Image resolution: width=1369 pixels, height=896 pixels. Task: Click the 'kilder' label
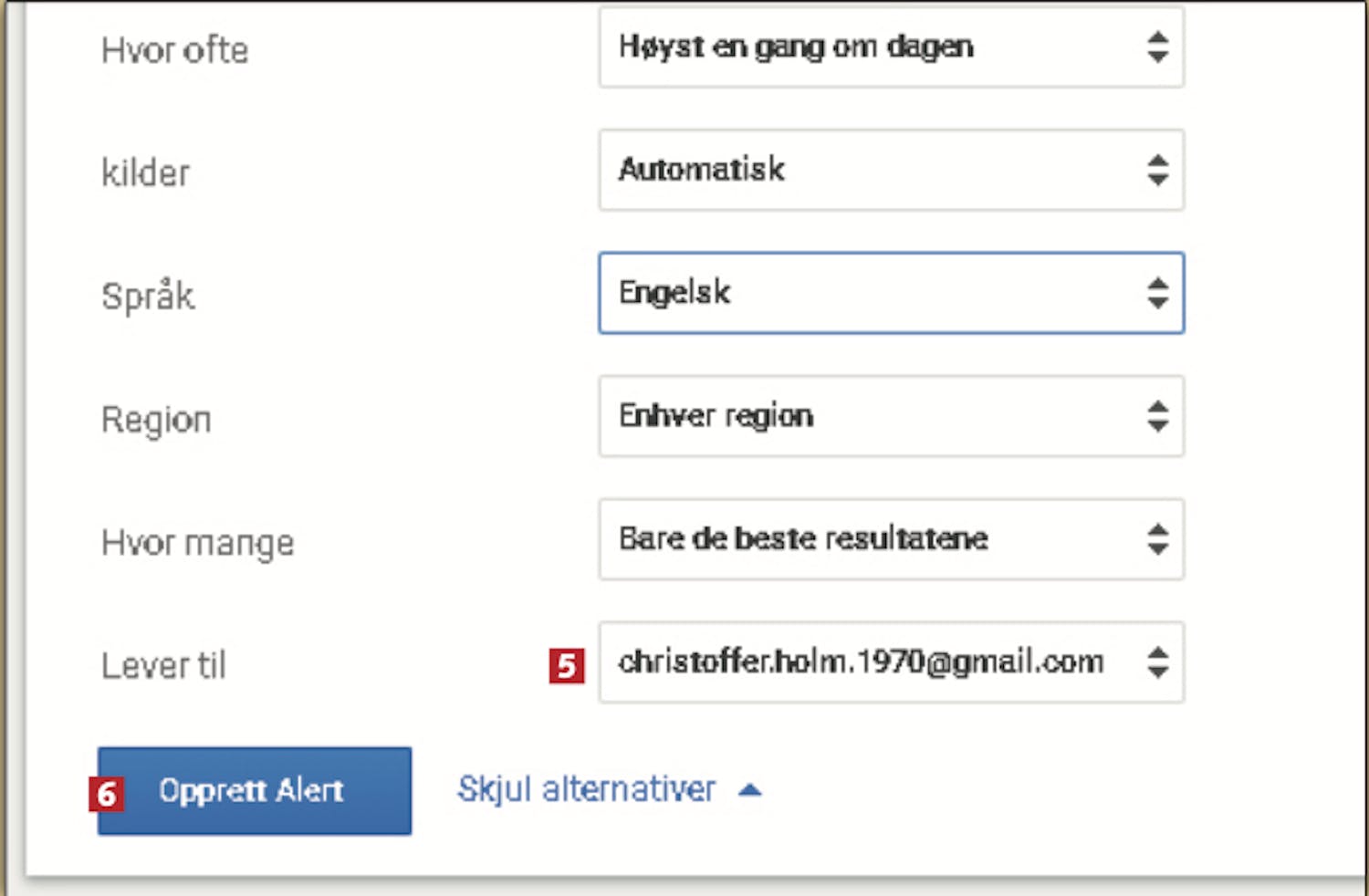[x=146, y=172]
